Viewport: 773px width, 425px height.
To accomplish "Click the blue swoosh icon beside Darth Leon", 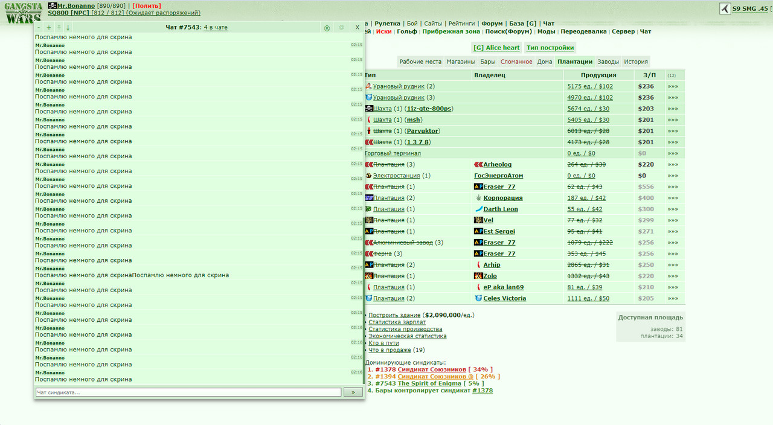I will (x=478, y=209).
